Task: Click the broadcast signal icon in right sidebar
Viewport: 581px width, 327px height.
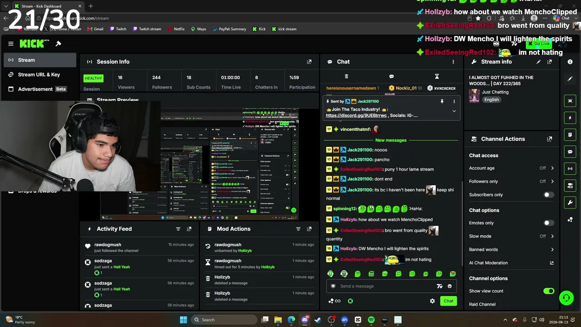Action: click(570, 168)
